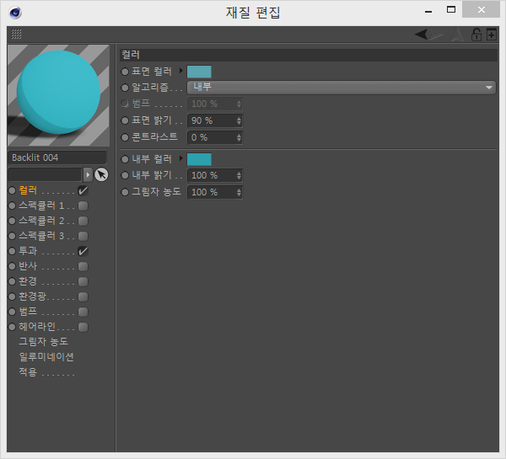Screen dimensions: 506x459
Task: Click the 표면 밝기 90 % value field
Action: pos(212,121)
